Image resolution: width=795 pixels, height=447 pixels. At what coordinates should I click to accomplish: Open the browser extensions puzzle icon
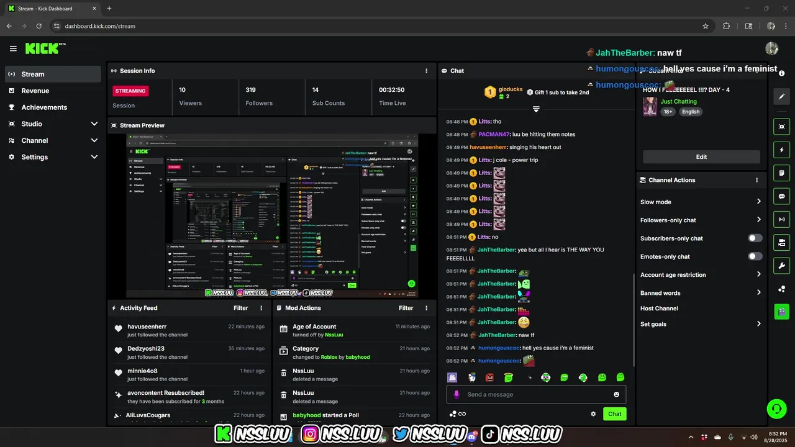point(726,26)
